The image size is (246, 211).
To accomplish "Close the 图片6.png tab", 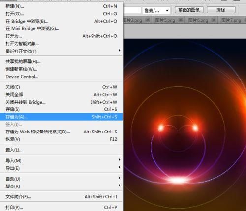I will [x=214, y=20].
